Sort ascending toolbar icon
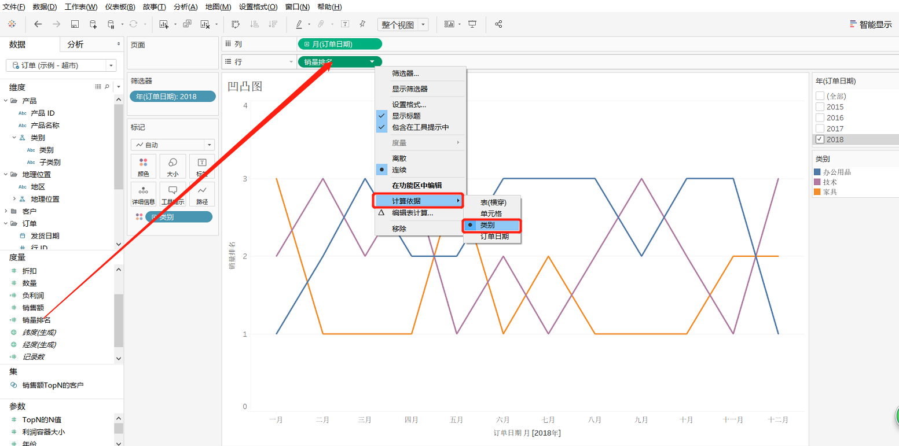This screenshot has width=899, height=446. tap(254, 24)
